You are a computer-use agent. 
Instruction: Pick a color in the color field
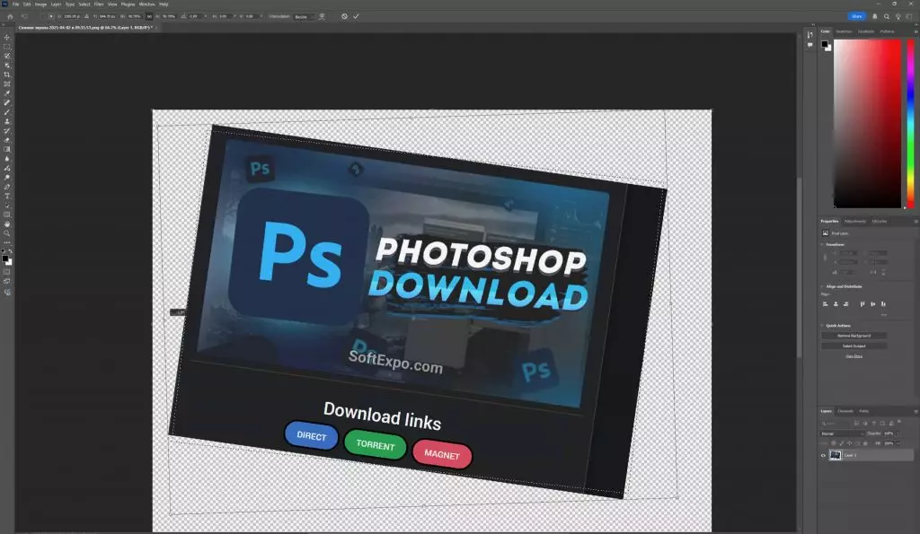pos(867,124)
